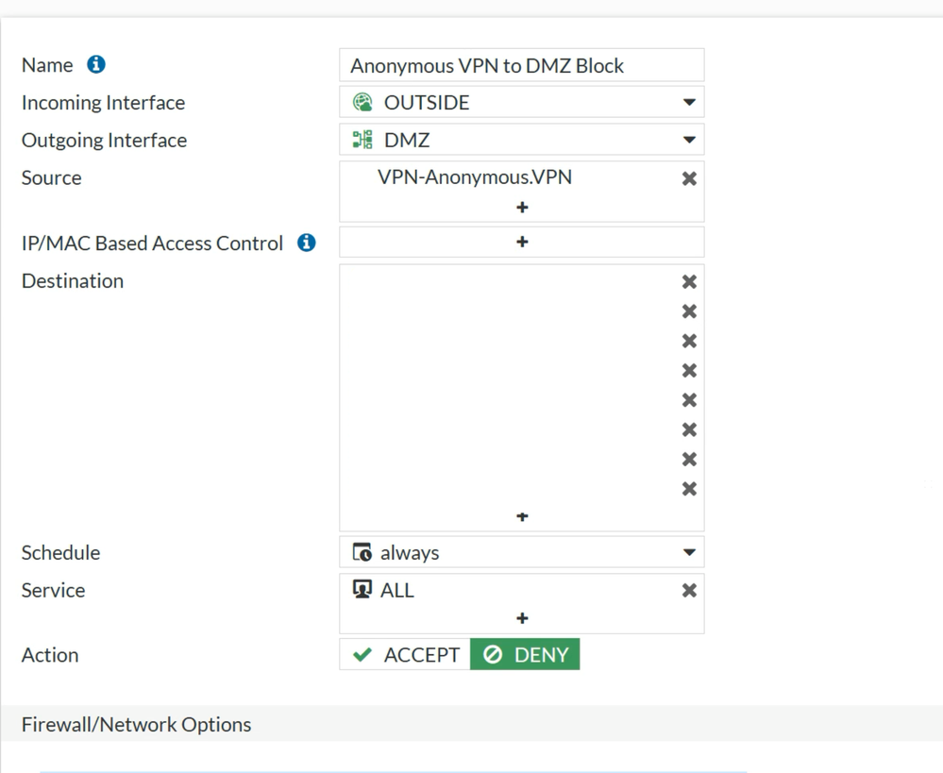Click the IP/MAC Based Access Control info icon
Viewport: 943px width, 773px height.
point(307,243)
